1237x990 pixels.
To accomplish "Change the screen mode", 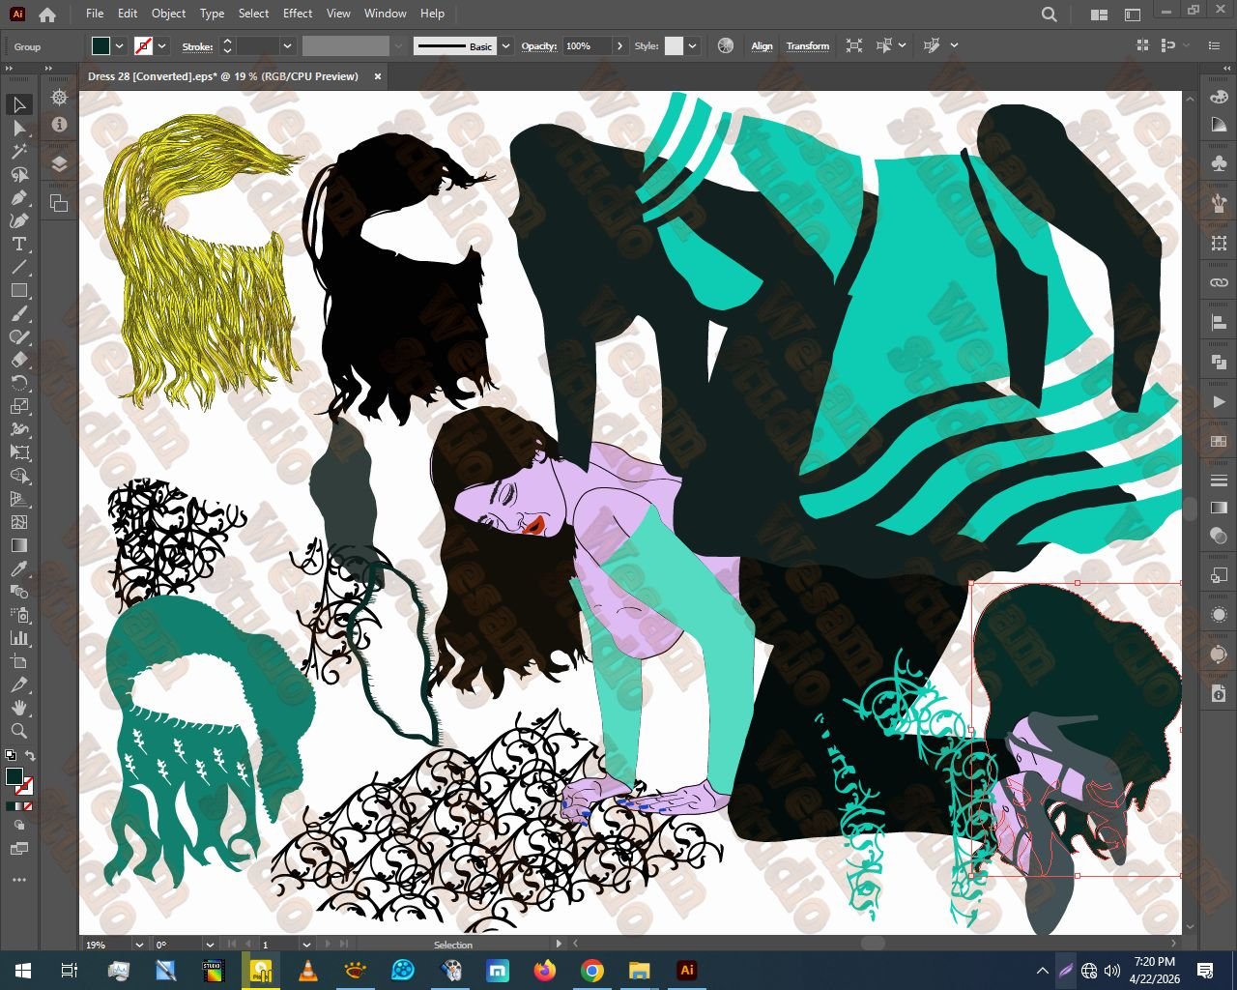I will coord(19,849).
